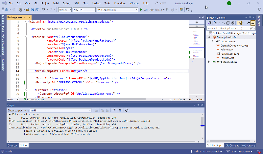Click the Save file icon
Image resolution: width=263 pixels, height=154 pixels.
click(32, 10)
